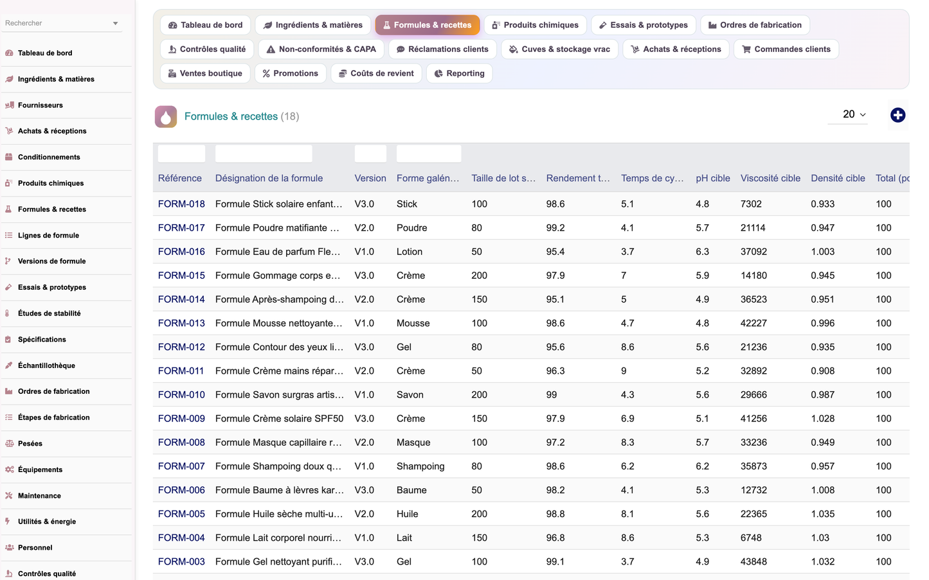929x580 pixels.
Task: Click the Pesées scale icon
Action: 9,444
